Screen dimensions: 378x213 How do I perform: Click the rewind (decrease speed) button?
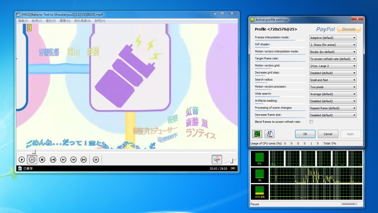pos(63,160)
